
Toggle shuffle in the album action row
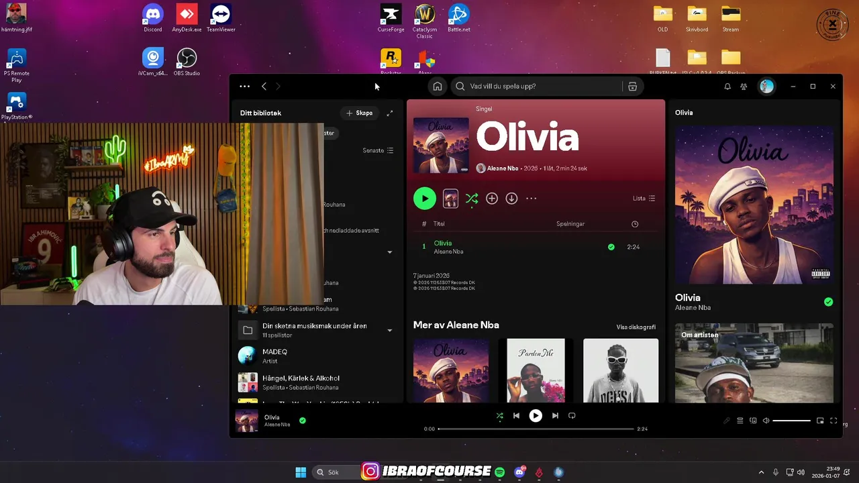pos(472,199)
